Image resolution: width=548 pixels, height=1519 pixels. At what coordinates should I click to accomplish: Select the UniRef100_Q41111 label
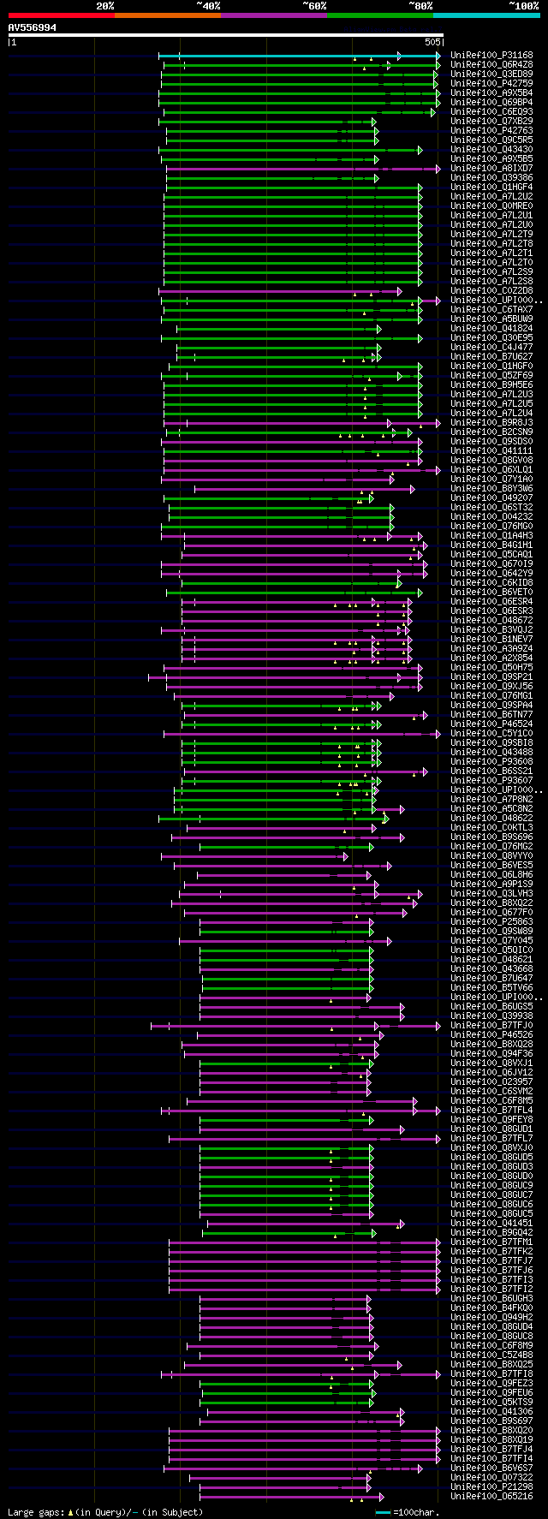tap(491, 451)
